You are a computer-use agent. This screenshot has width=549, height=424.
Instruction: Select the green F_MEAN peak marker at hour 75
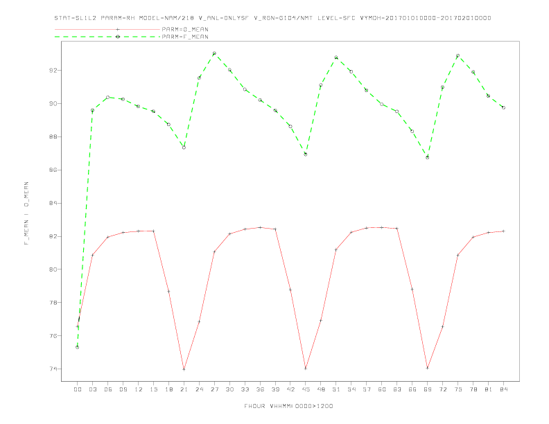[x=458, y=55]
